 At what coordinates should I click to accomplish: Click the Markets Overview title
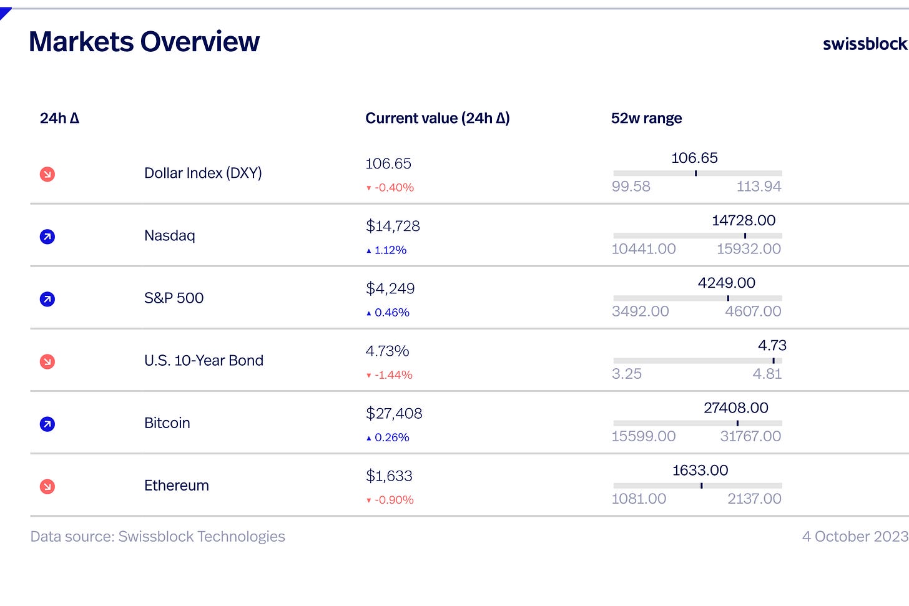pos(144,42)
